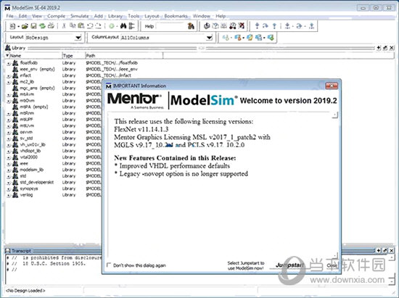Click the Jumpstart button in dialog

[x=289, y=265]
